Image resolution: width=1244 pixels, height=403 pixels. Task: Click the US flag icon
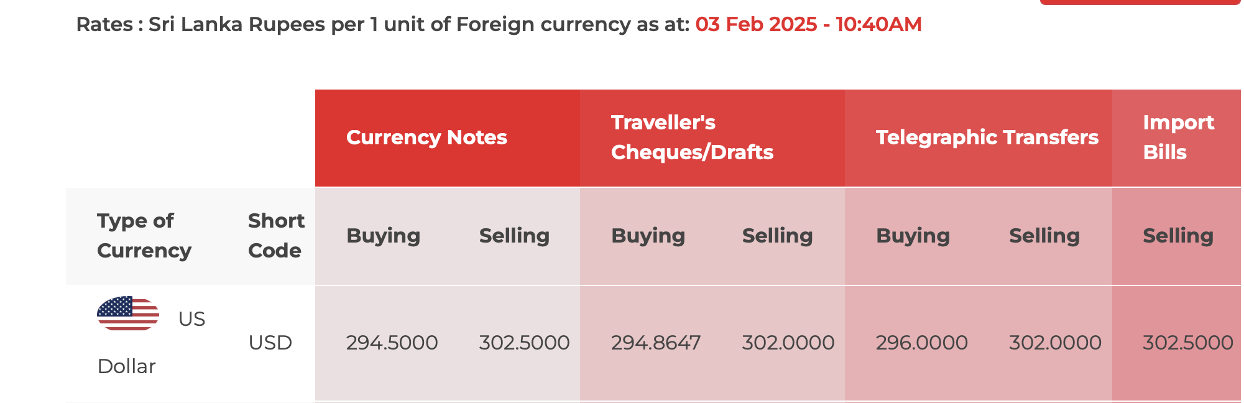pyautogui.click(x=128, y=313)
